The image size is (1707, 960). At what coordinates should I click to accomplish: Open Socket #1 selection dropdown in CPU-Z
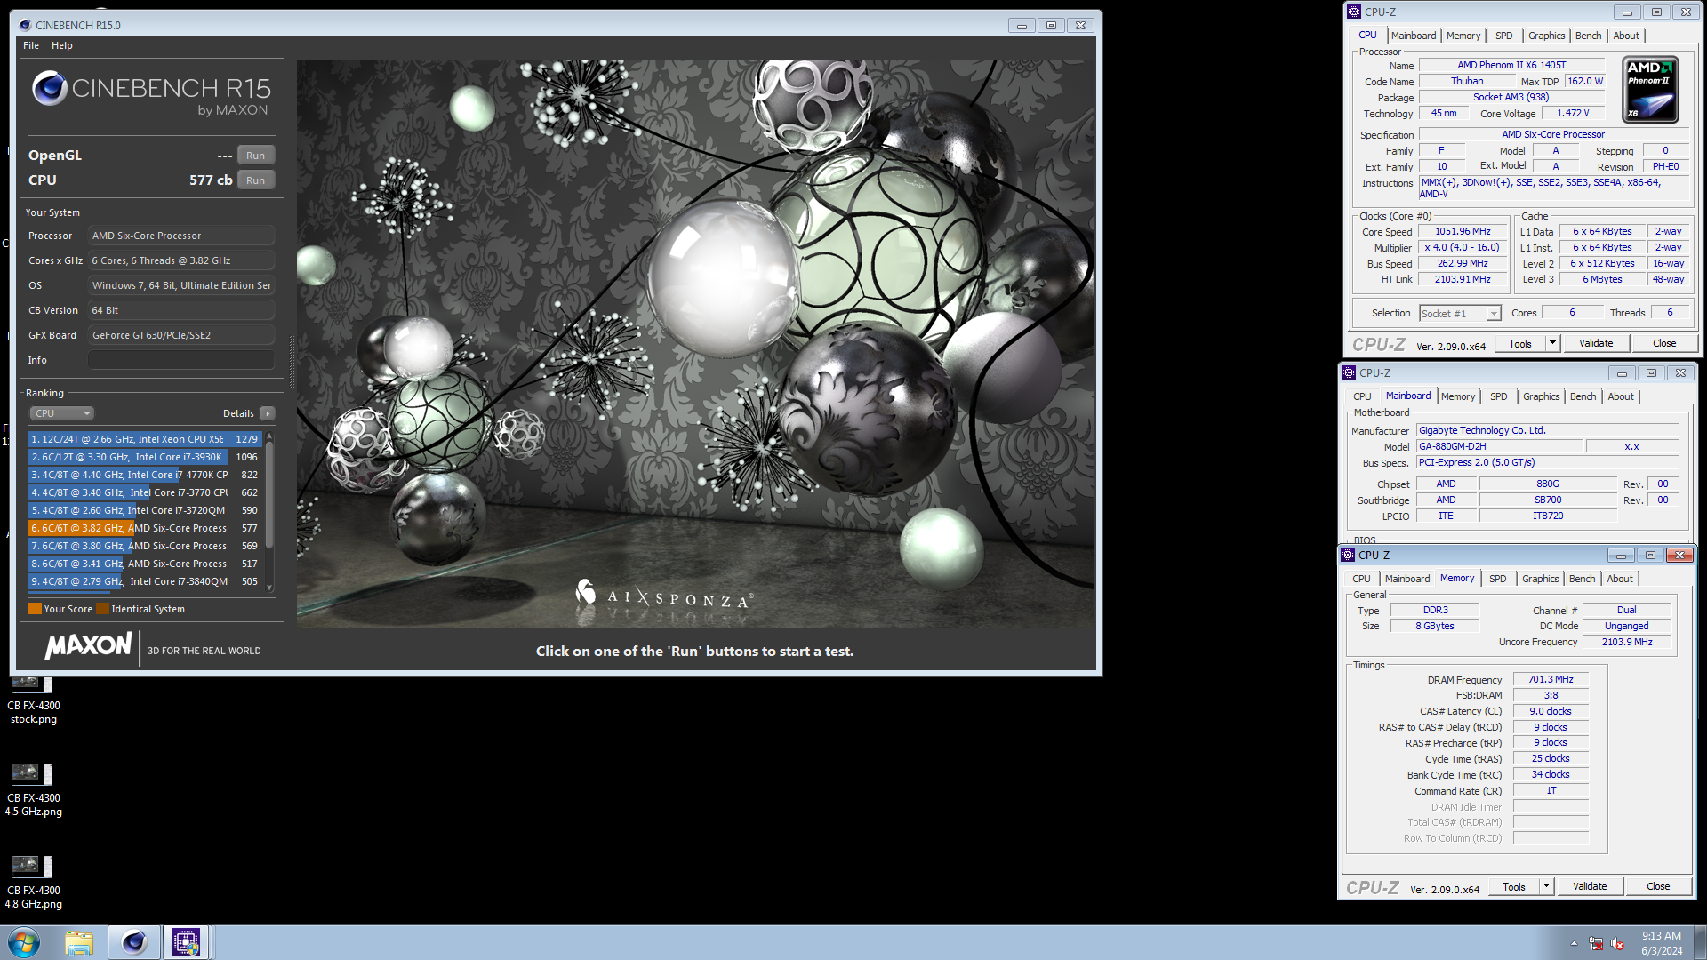(1461, 313)
